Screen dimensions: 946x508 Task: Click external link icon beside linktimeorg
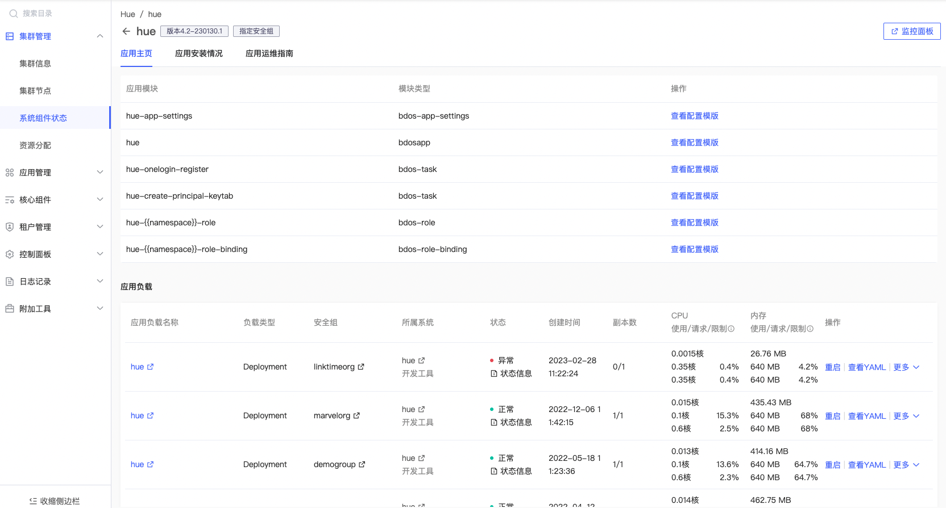361,367
